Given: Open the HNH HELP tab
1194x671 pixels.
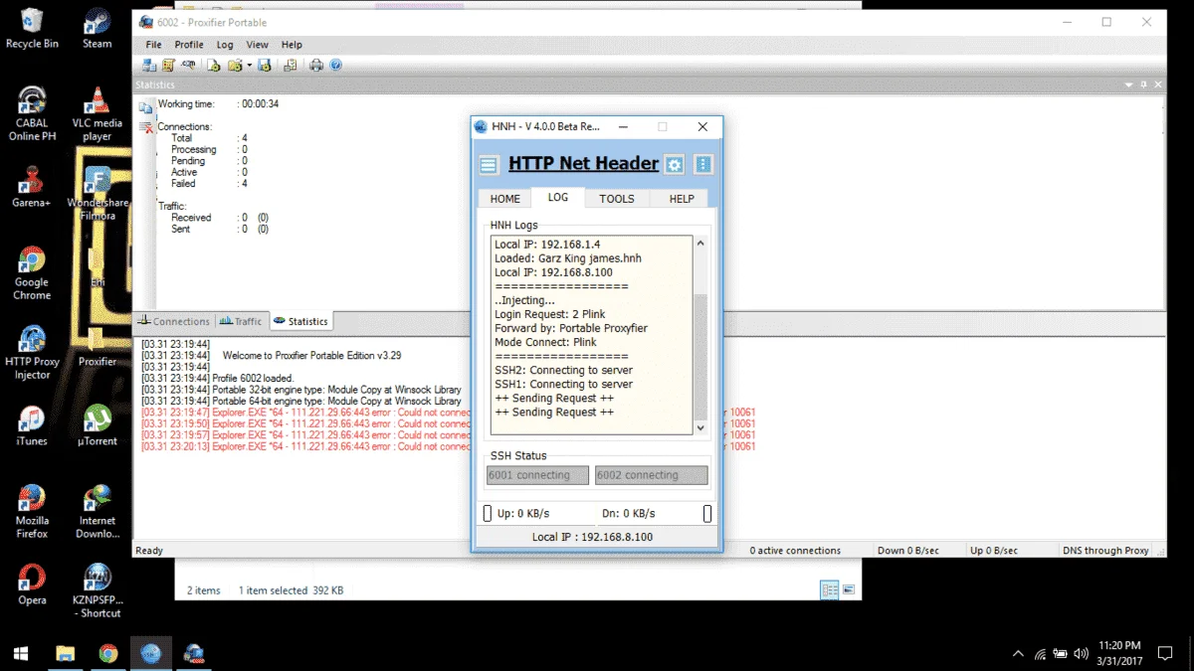Looking at the screenshot, I should [682, 199].
